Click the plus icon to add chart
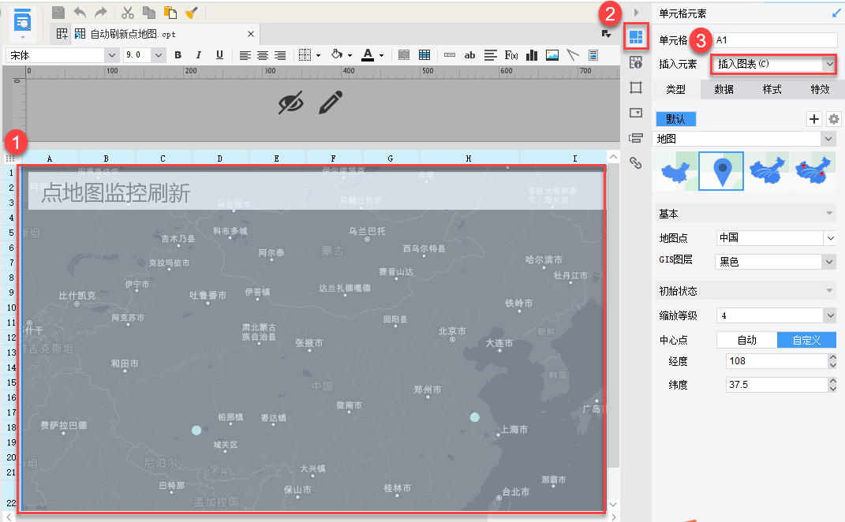The width and height of the screenshot is (845, 522). click(814, 119)
